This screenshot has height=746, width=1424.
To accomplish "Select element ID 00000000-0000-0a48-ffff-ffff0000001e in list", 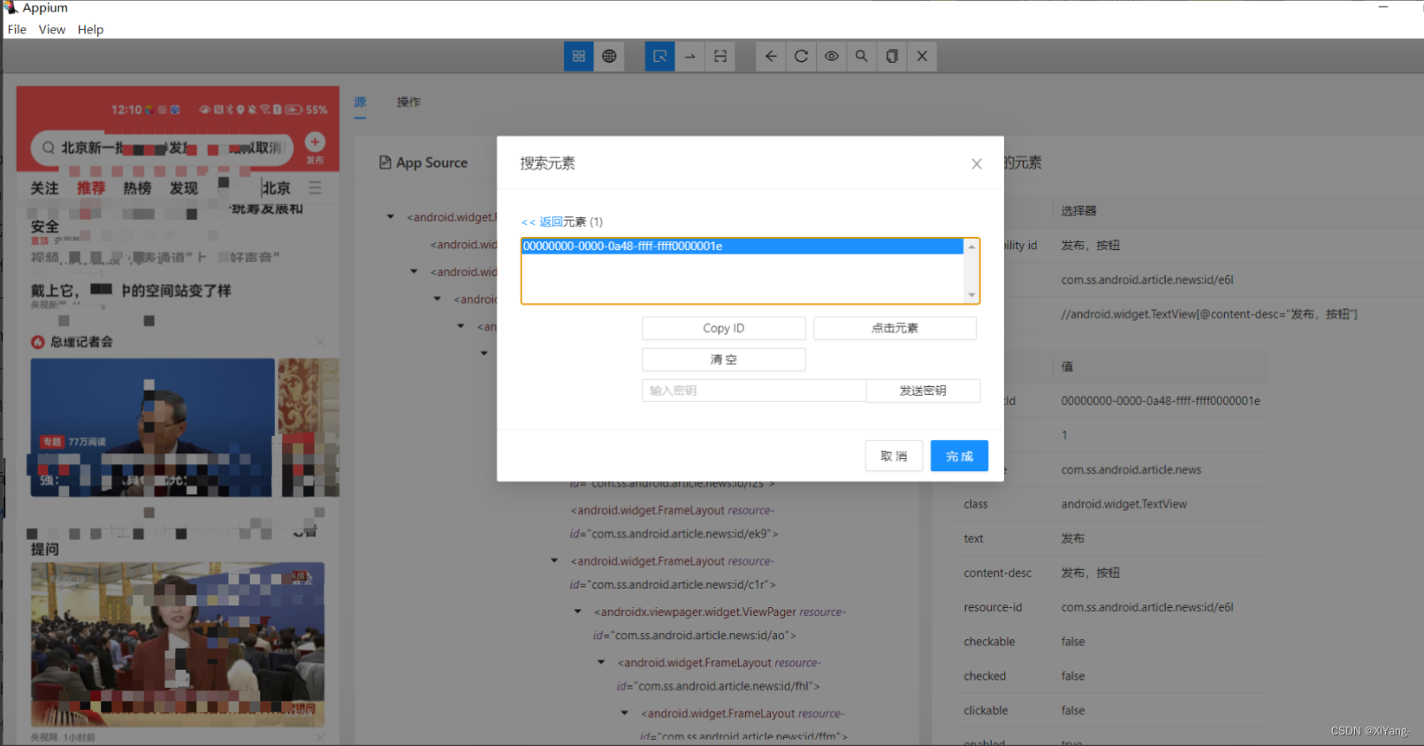I will [x=742, y=246].
